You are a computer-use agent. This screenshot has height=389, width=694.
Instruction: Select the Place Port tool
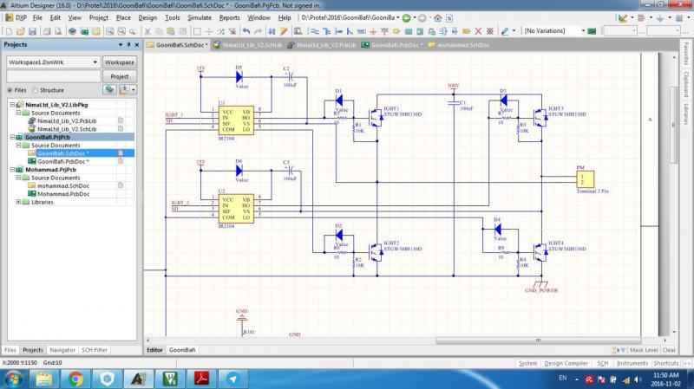[467, 31]
